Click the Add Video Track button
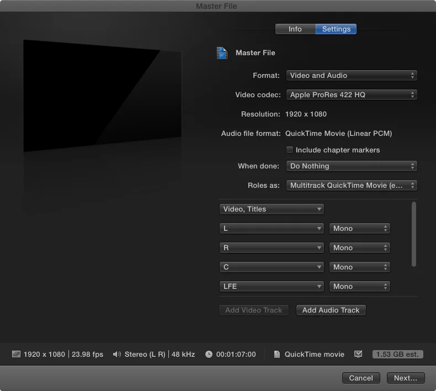Viewport: 436px width, 391px height. click(253, 310)
